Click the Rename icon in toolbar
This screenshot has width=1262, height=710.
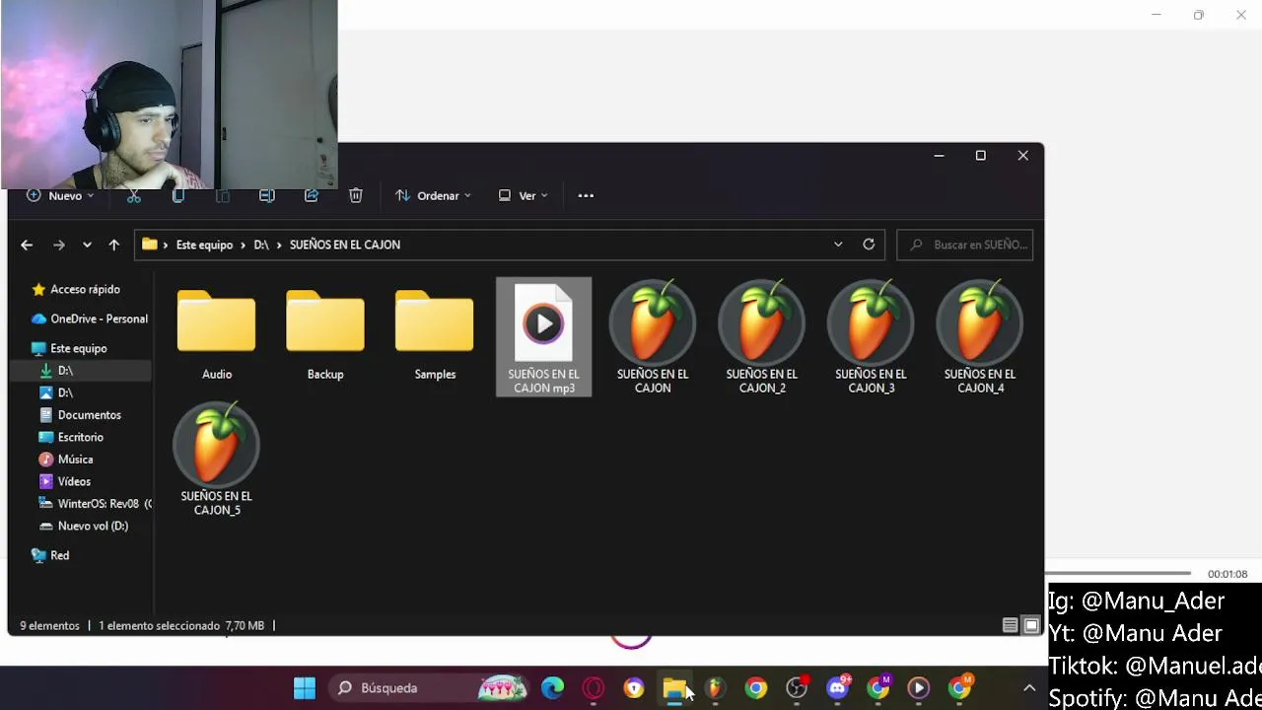(x=266, y=195)
